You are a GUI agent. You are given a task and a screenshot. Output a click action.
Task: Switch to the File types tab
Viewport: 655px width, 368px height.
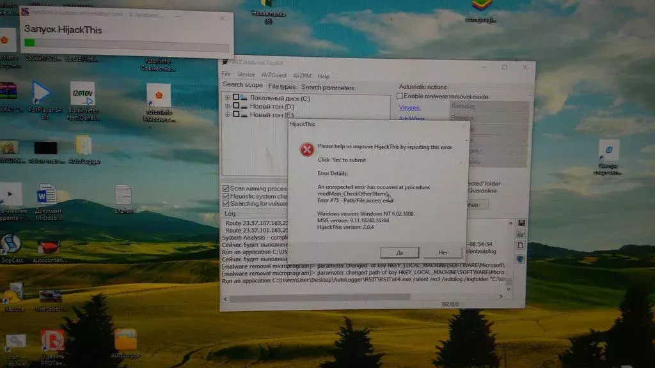pyautogui.click(x=281, y=87)
